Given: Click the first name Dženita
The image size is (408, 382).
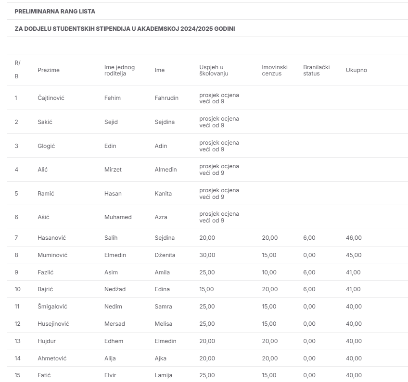Looking at the screenshot, I should [x=165, y=255].
